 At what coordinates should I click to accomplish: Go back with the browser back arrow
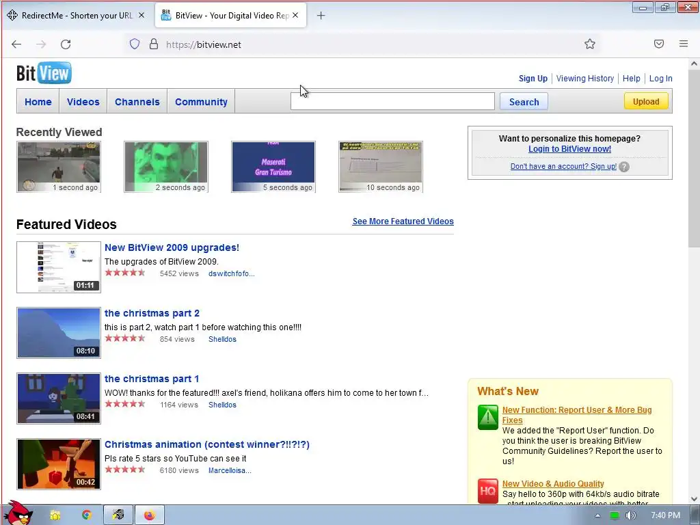[x=16, y=44]
